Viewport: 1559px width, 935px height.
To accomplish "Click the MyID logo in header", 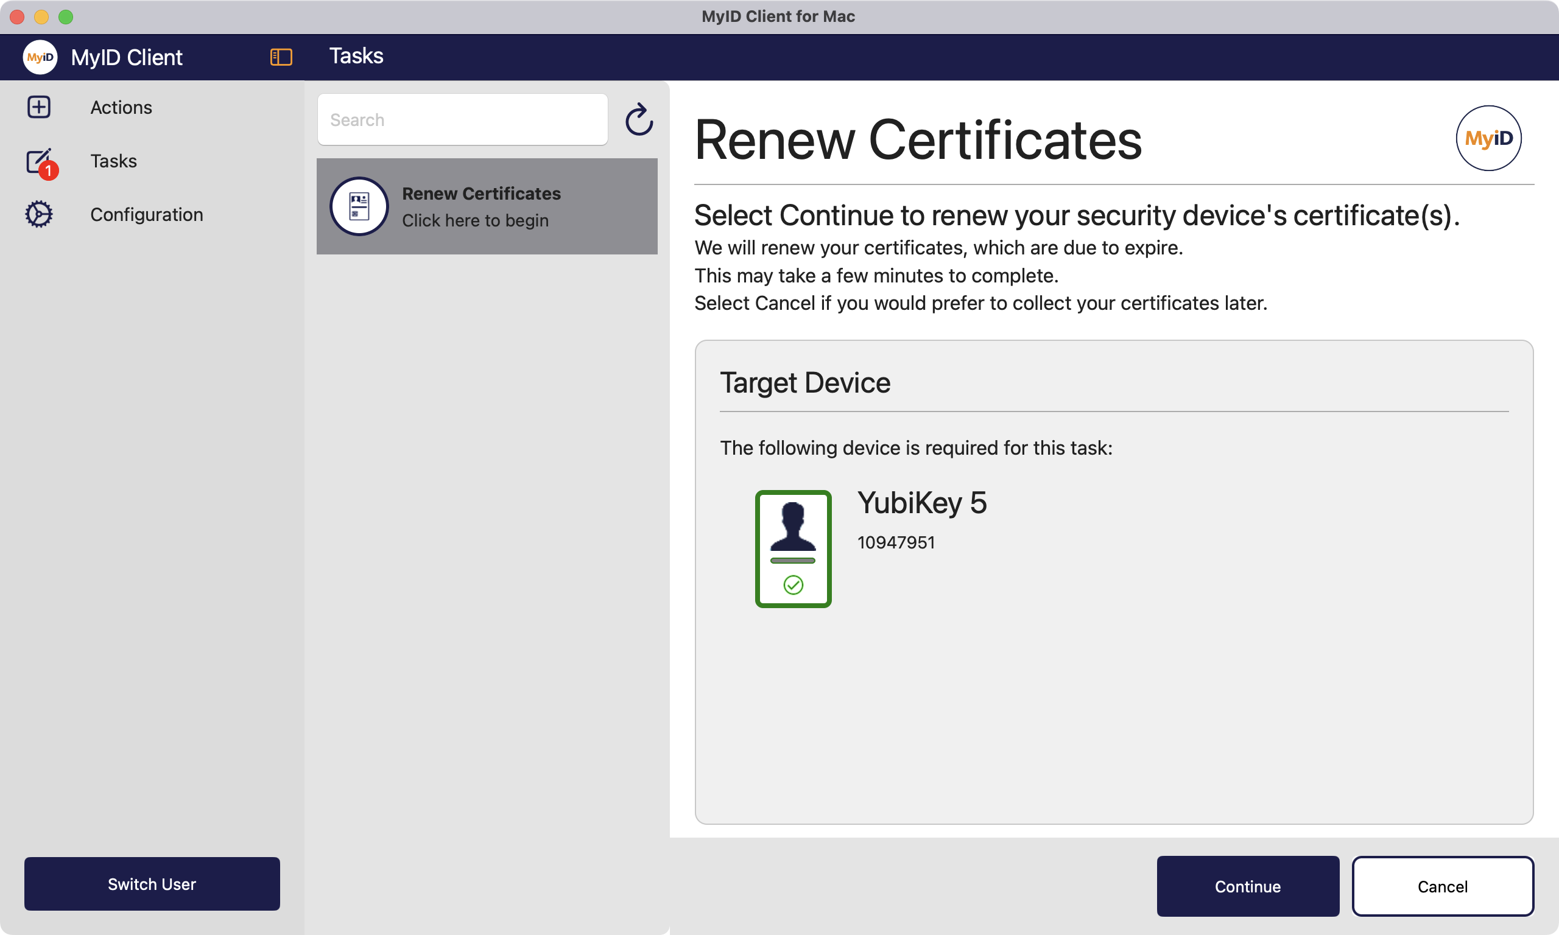I will [40, 57].
